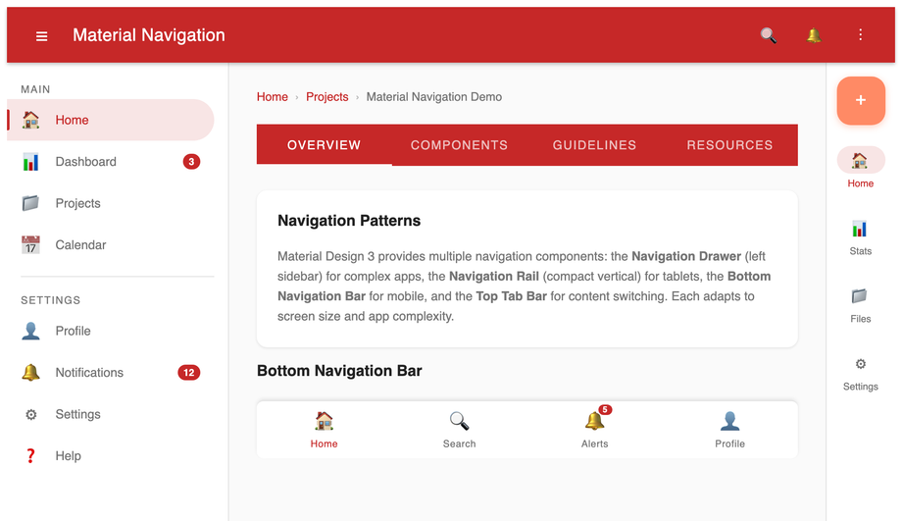The height and width of the screenshot is (521, 902).
Task: Click the Bottom Navigation Bar heading
Action: [339, 371]
